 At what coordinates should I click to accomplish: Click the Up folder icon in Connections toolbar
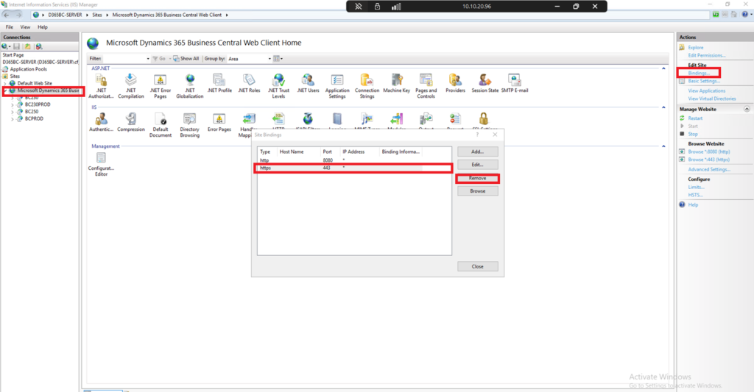click(27, 46)
